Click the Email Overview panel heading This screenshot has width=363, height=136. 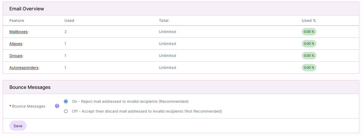27,9
